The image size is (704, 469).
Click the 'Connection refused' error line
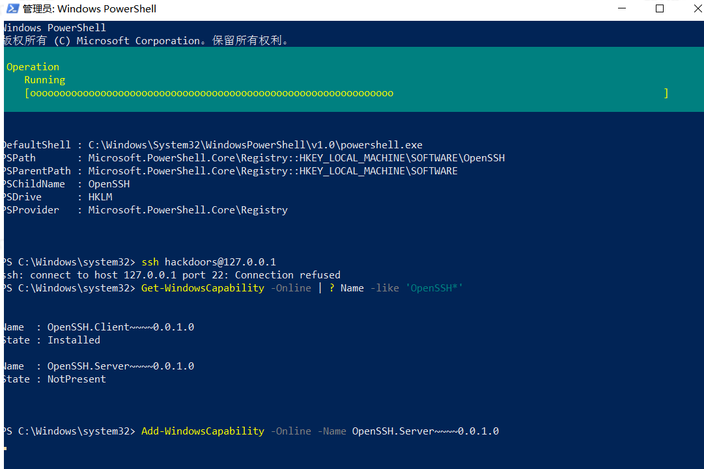point(173,275)
